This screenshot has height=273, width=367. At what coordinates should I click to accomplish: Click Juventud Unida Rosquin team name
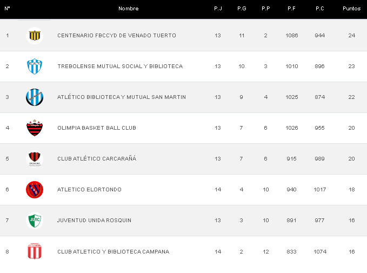pos(94,221)
